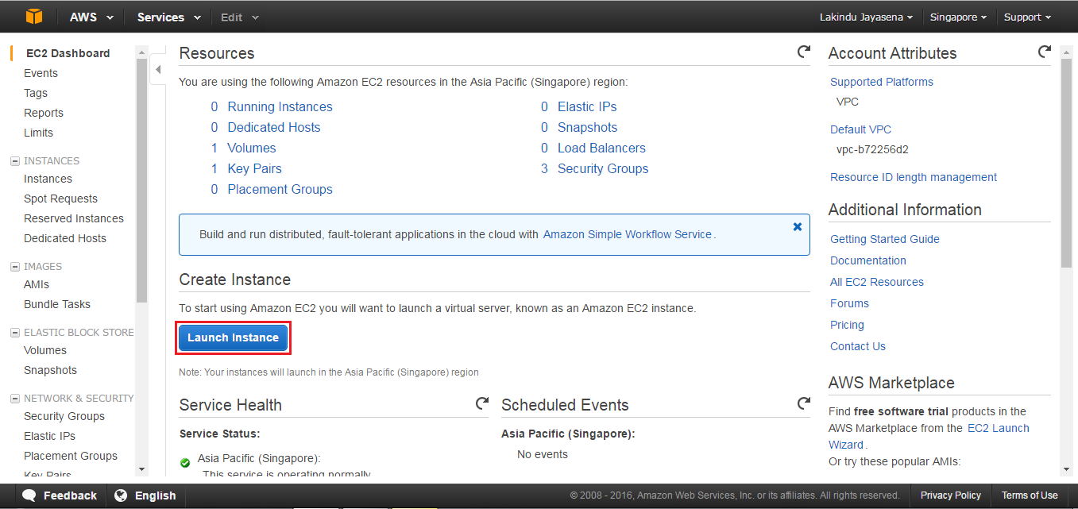Click the Feedback button in footer
The height and width of the screenshot is (509, 1078).
click(x=60, y=496)
